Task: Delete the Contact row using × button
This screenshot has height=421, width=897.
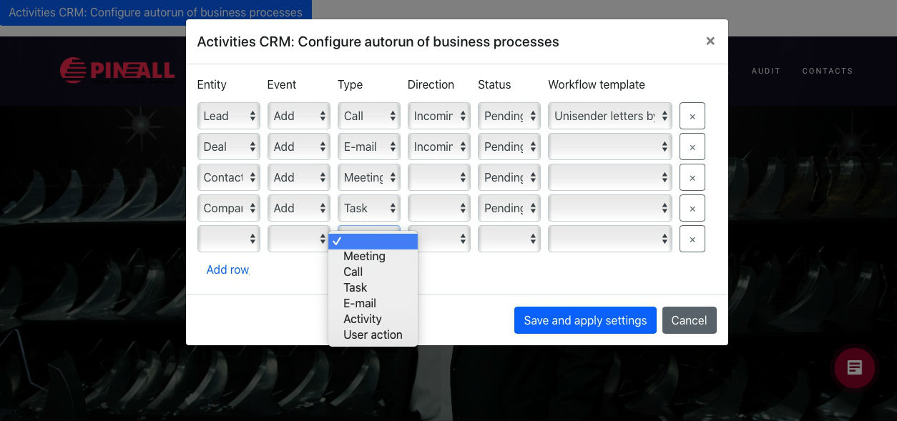Action: [692, 177]
